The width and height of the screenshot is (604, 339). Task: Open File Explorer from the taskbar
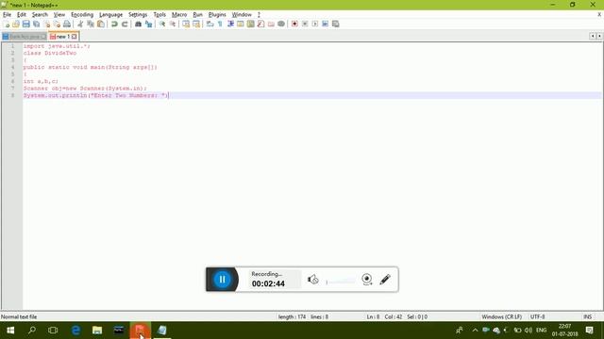pyautogui.click(x=97, y=331)
